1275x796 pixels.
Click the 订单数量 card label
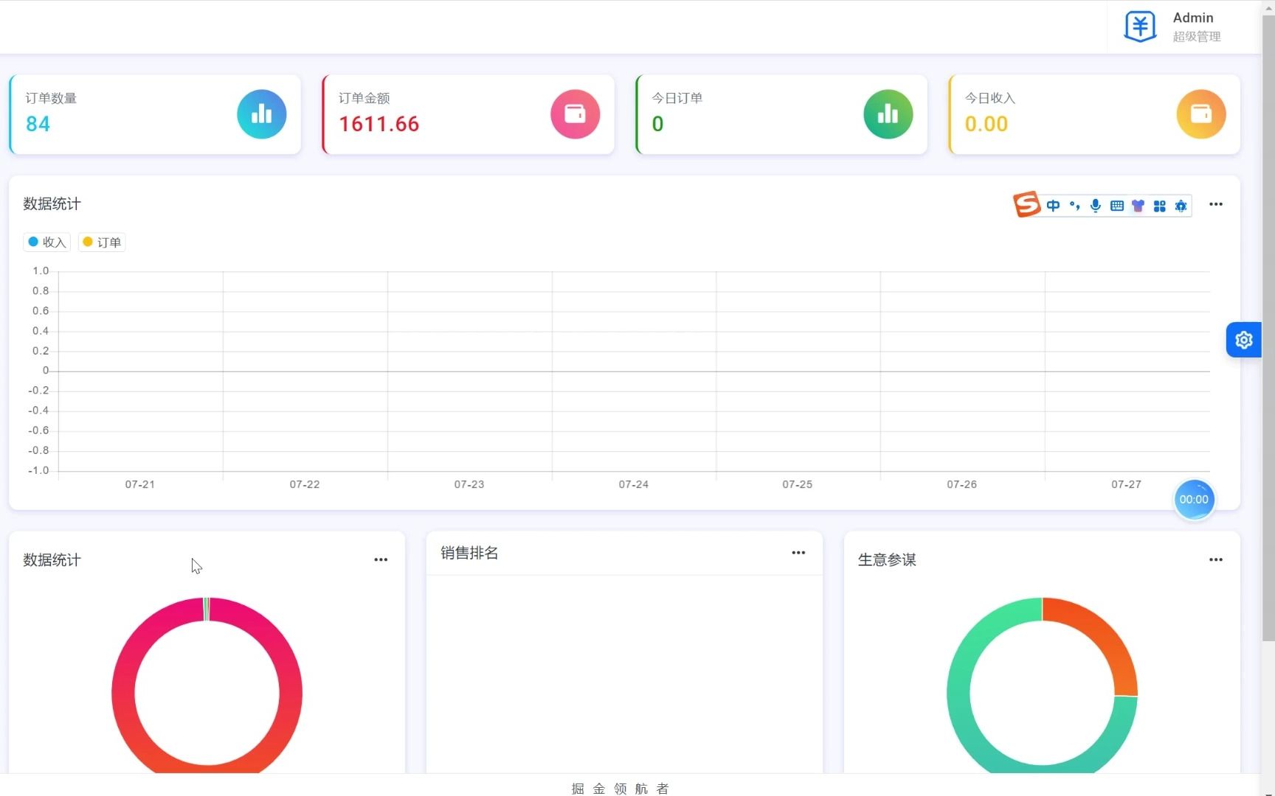pos(51,98)
